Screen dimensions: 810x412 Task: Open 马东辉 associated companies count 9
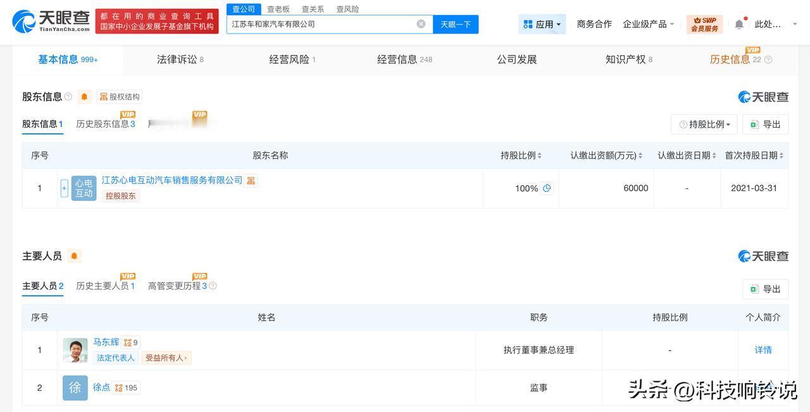point(131,342)
